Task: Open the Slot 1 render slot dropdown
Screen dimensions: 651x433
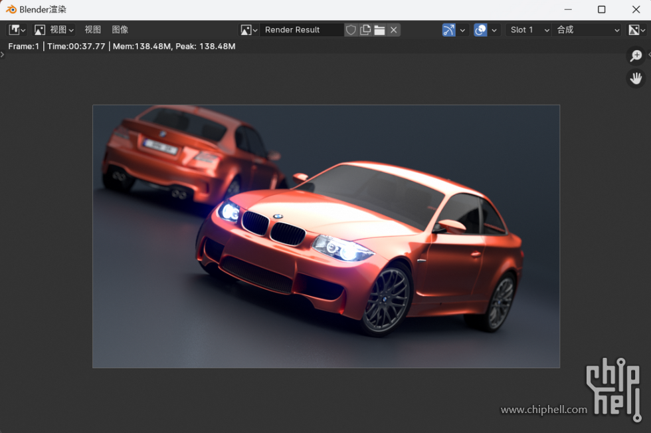Action: pos(529,30)
